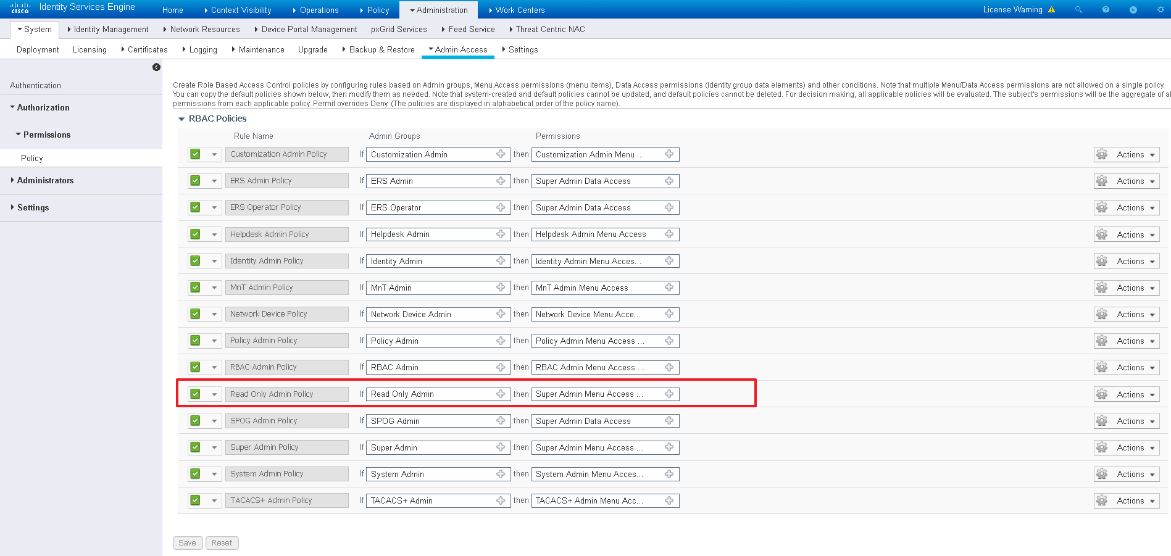Click plus icon beside MnT Admin Menu Access
The width and height of the screenshot is (1171, 556).
[x=669, y=288]
